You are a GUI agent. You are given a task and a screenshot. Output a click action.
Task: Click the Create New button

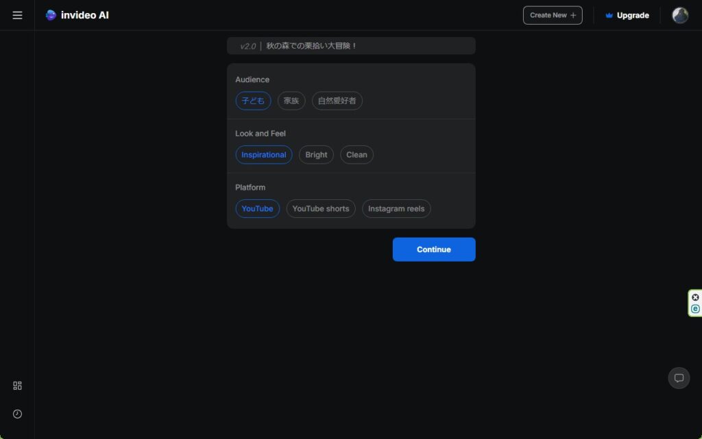[552, 15]
